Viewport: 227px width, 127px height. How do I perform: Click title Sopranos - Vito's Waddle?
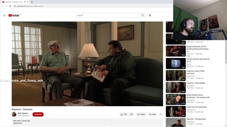195,83
